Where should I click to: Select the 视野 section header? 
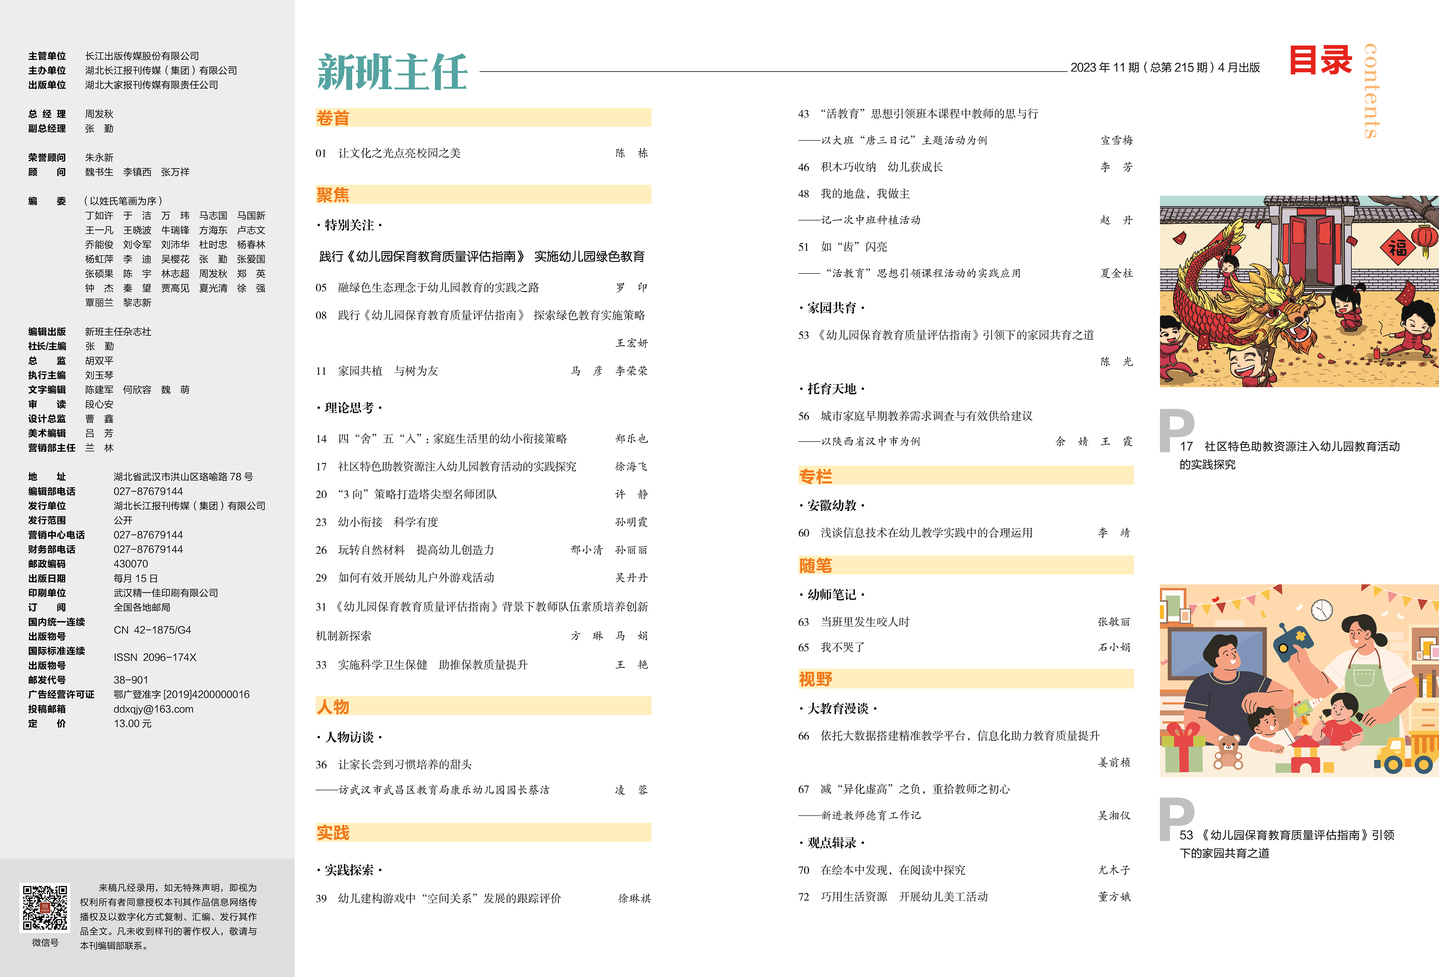[815, 679]
